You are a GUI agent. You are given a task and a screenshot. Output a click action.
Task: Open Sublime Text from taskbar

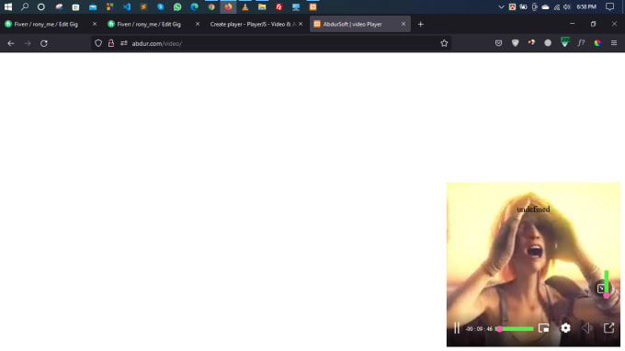click(143, 6)
